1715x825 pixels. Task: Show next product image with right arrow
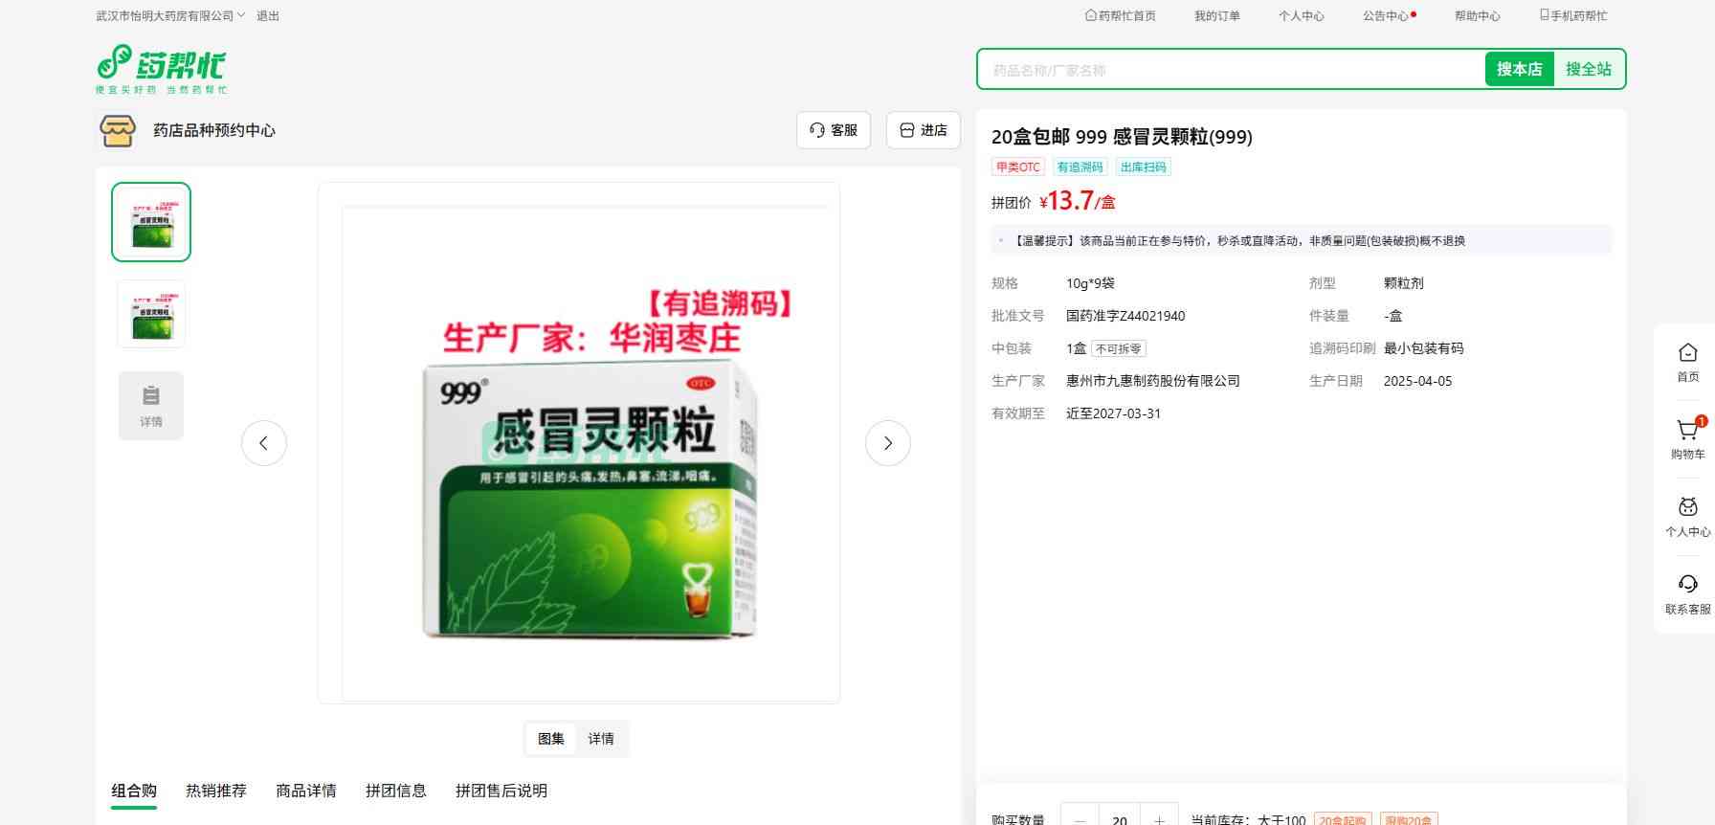coord(887,443)
